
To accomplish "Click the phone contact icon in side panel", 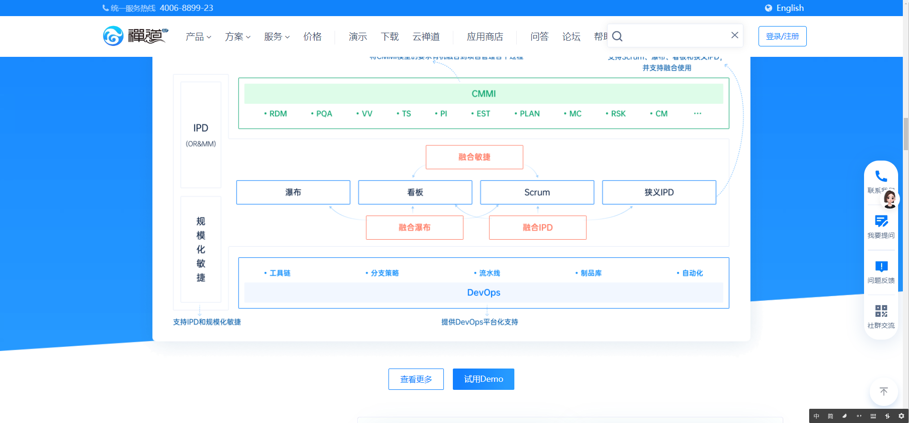I will coord(881,176).
